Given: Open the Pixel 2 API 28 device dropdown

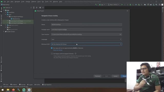Looking at the screenshot, I should (x=114, y=5).
